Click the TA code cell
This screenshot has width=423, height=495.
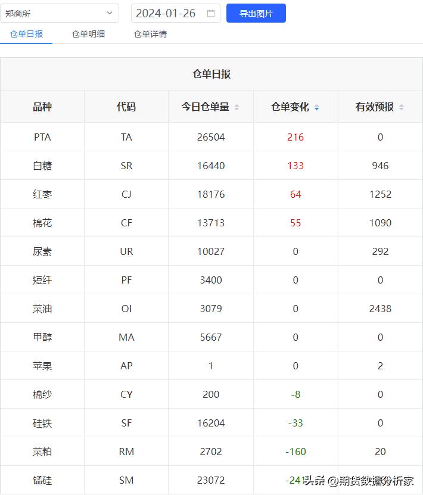[126, 137]
